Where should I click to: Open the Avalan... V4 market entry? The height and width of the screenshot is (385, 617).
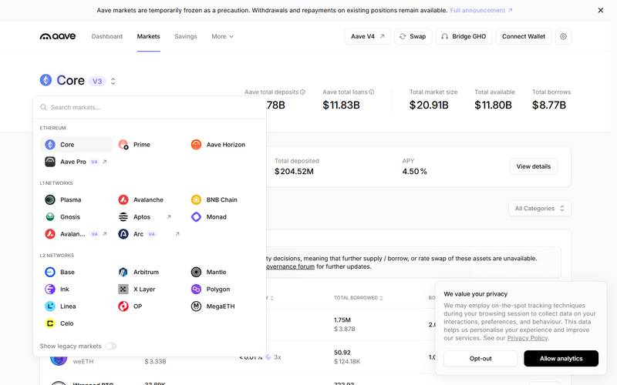pyautogui.click(x=76, y=234)
